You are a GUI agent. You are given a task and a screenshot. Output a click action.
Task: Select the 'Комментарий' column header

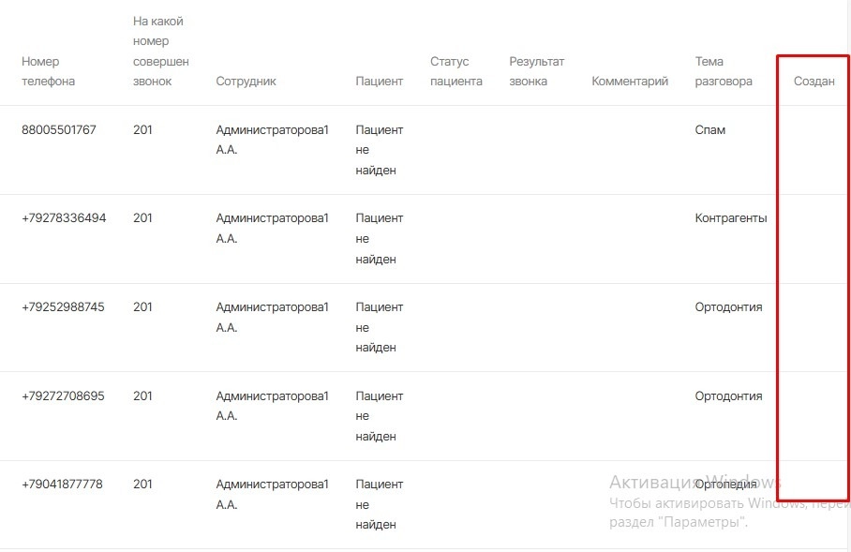(630, 82)
